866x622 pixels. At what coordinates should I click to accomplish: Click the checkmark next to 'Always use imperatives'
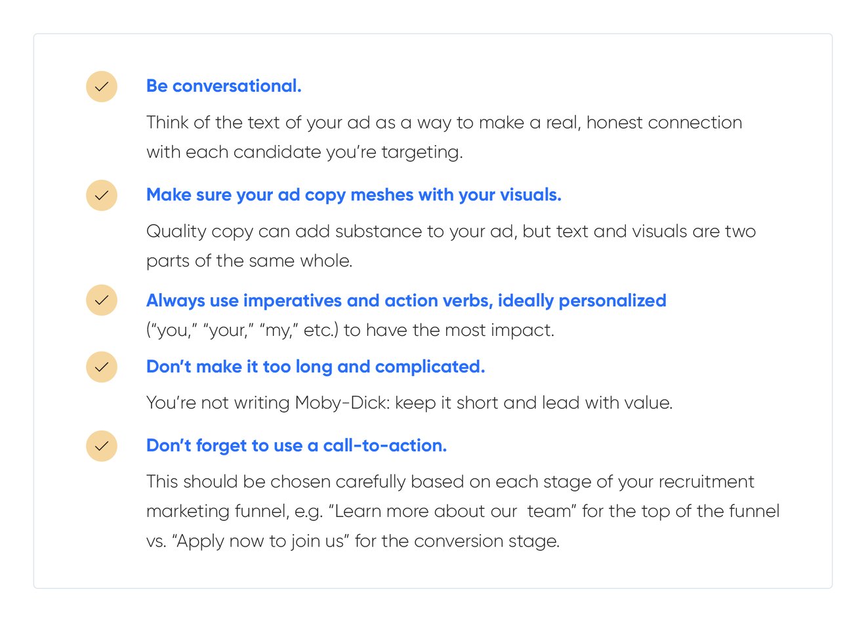click(102, 301)
